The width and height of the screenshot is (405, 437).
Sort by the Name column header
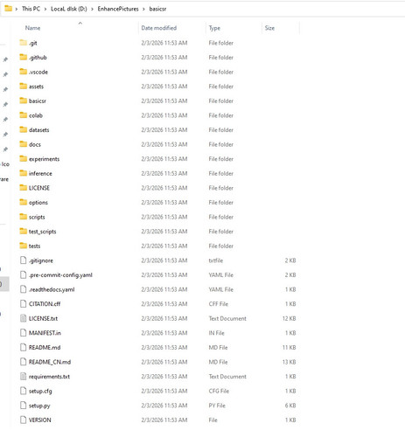pyautogui.click(x=32, y=28)
